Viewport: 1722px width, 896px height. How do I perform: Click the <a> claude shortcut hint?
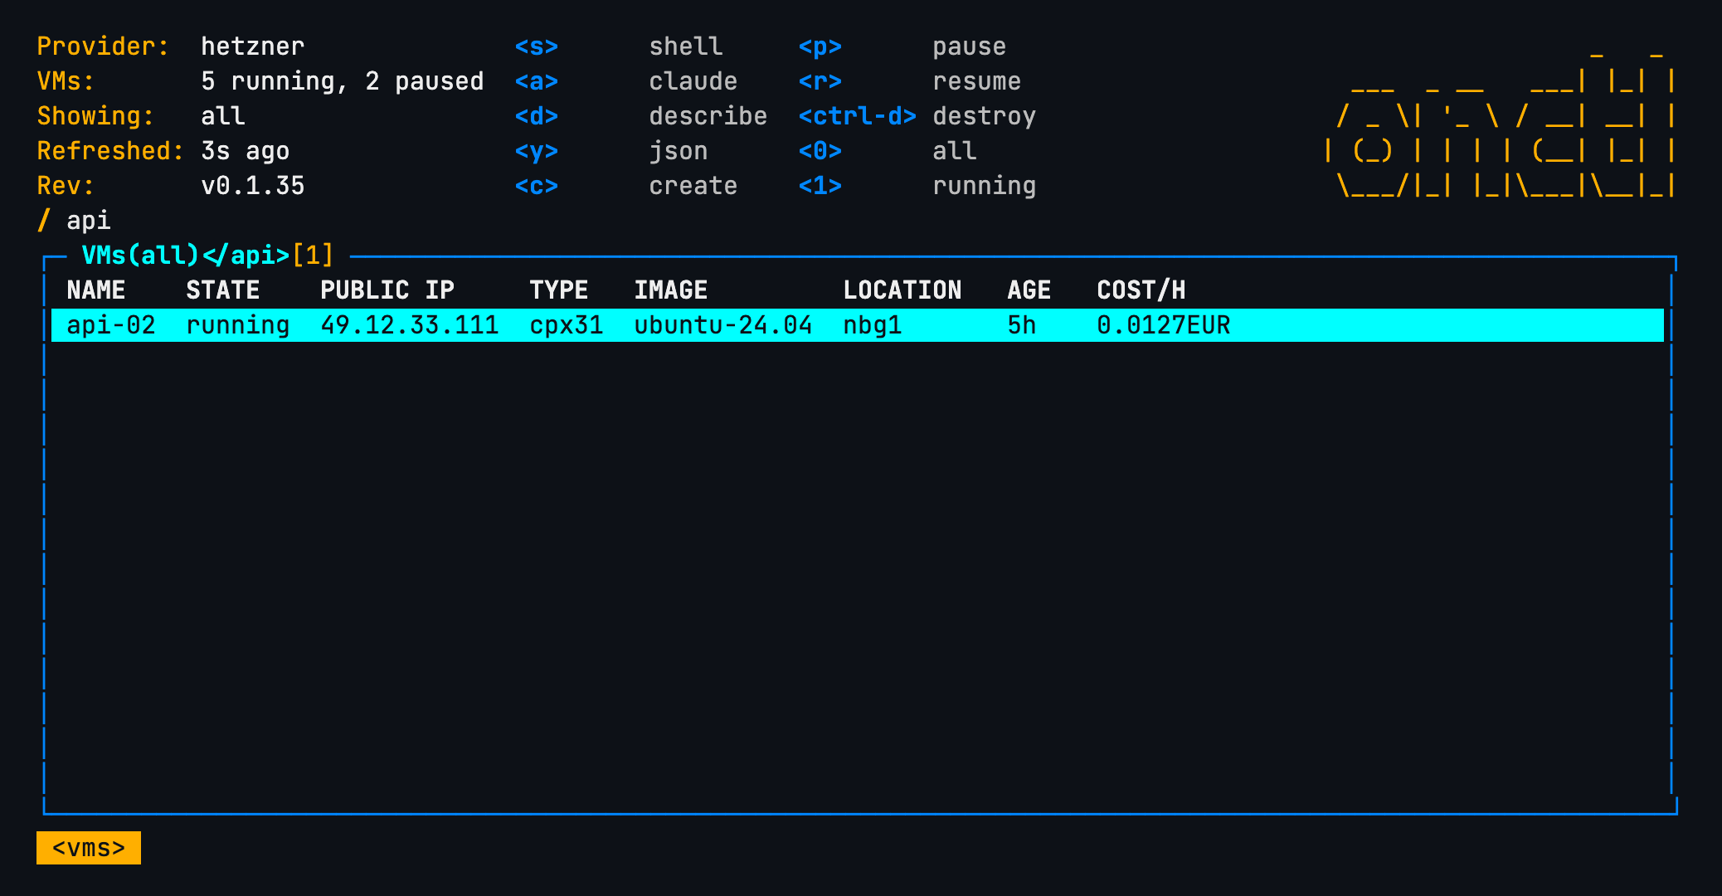click(x=626, y=81)
